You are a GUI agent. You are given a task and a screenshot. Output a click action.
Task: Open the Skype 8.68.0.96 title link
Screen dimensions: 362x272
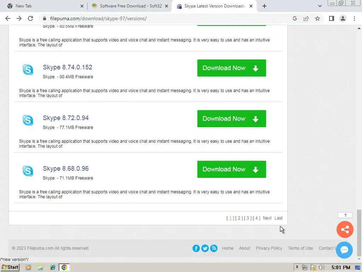tap(66, 168)
